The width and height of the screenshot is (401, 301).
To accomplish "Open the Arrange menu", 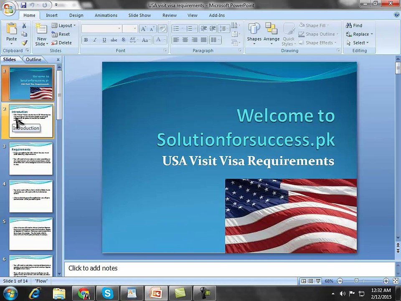I will click(272, 34).
